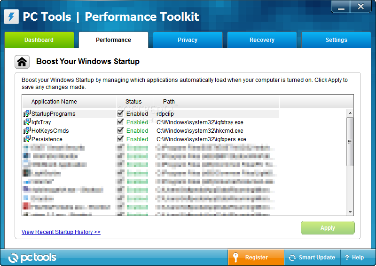Click the pctools logo in footer

[32, 258]
